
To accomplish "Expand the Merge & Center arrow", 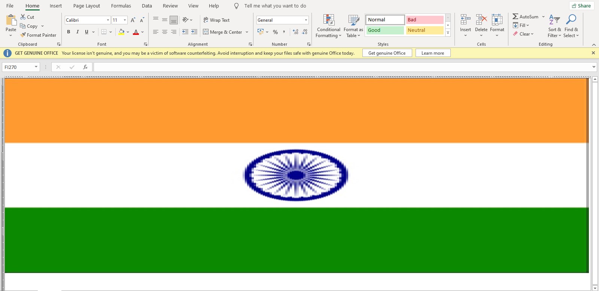I will 247,32.
